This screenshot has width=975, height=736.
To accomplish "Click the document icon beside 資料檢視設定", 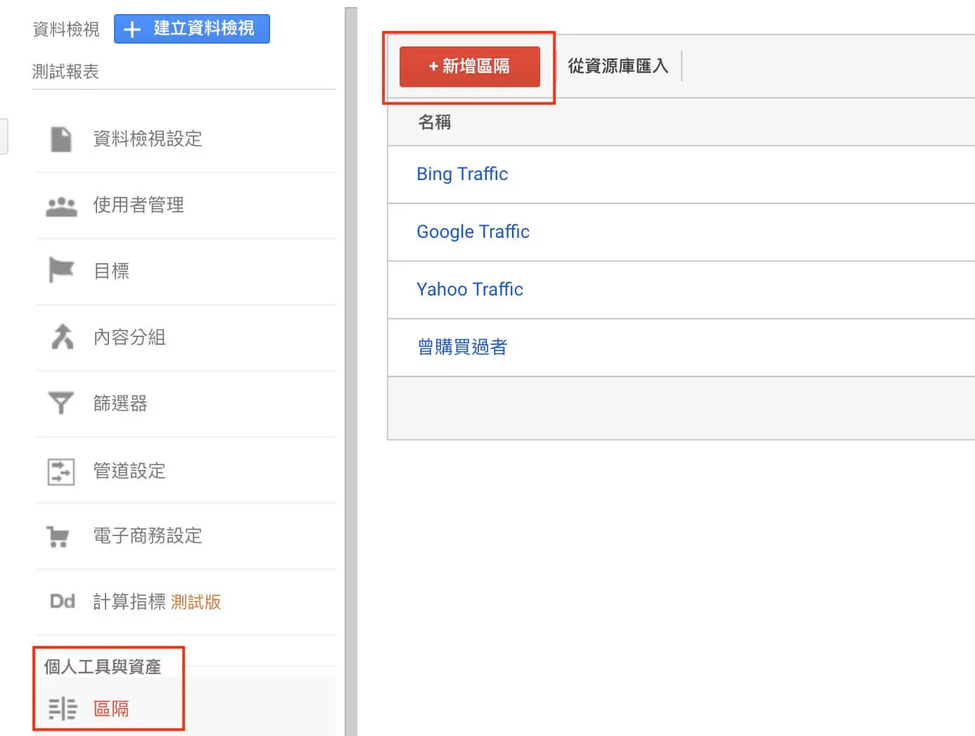I will [61, 139].
